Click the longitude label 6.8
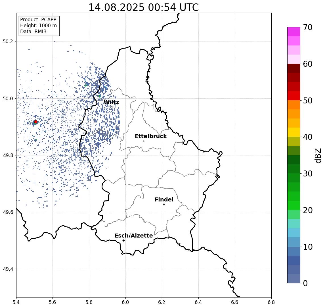The image size is (325, 308). click(271, 302)
